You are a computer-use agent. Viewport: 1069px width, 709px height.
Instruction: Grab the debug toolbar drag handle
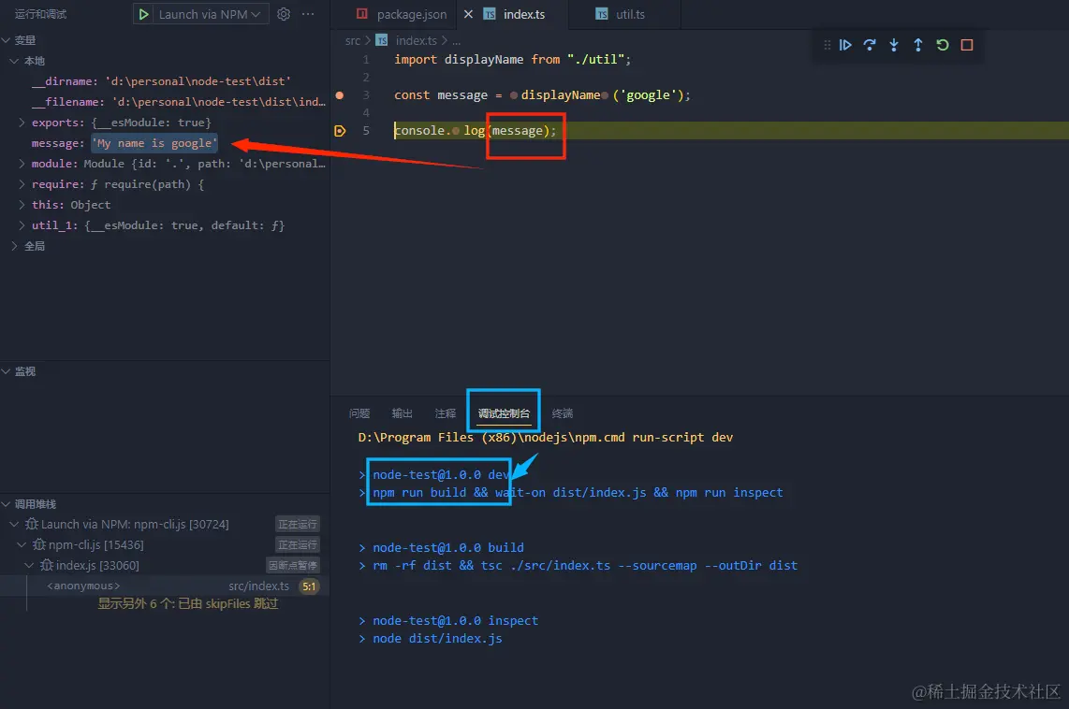[827, 45]
